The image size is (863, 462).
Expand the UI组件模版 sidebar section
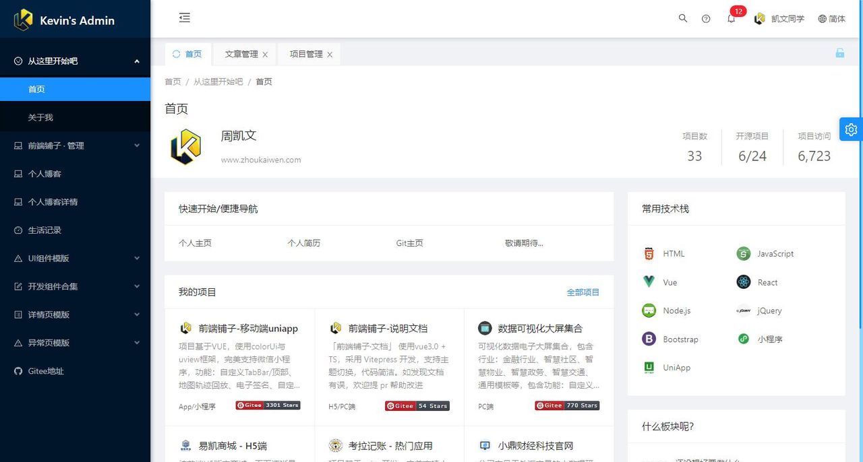click(x=75, y=258)
